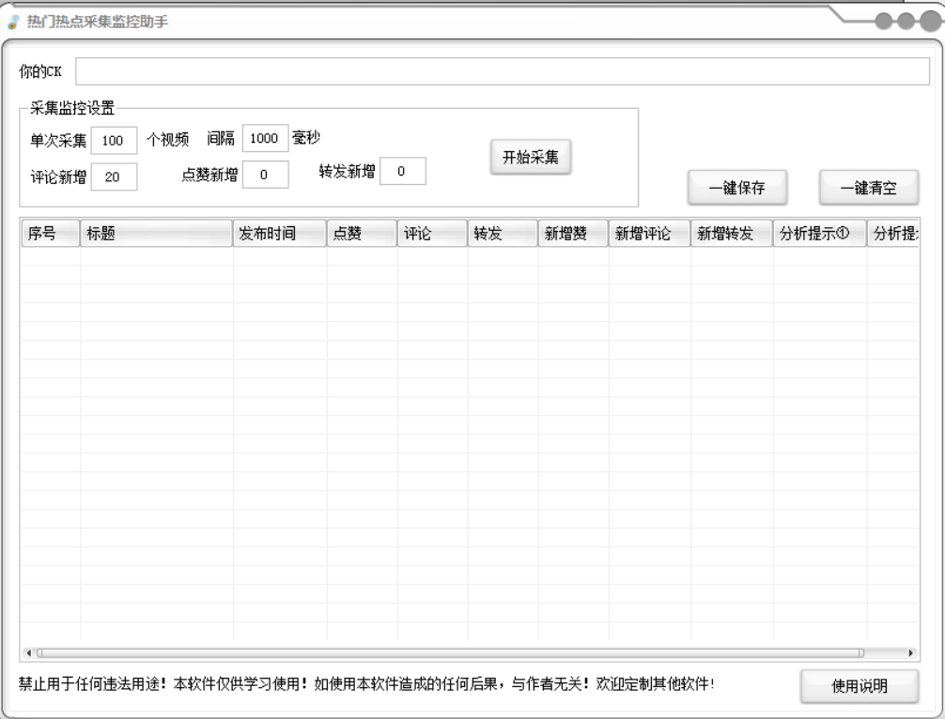Save results with 一键保存
The image size is (945, 719).
(x=736, y=188)
